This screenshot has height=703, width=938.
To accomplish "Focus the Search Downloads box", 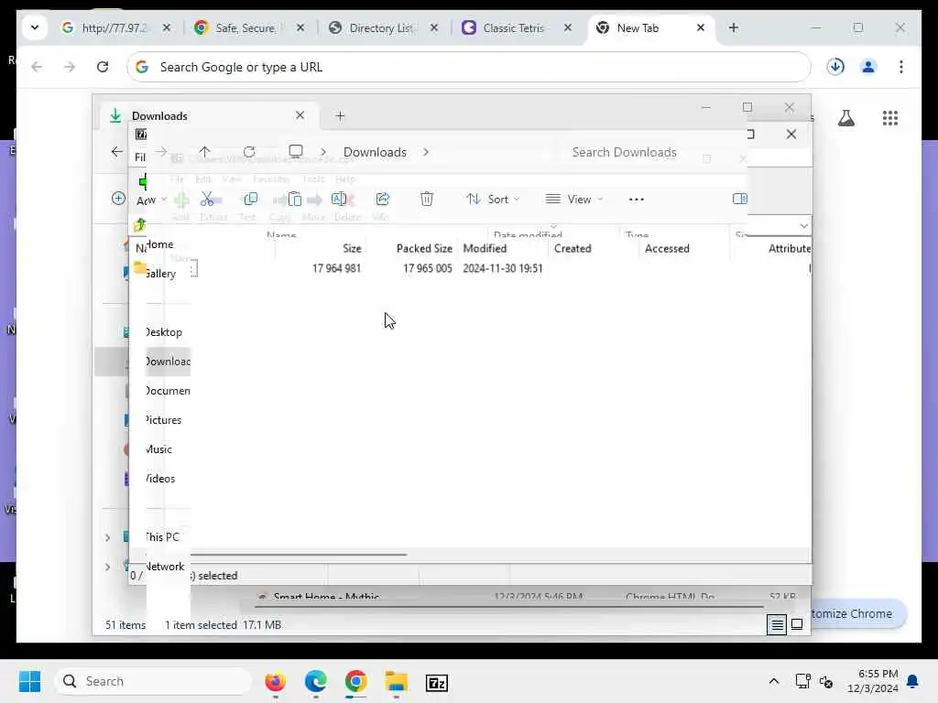I will point(625,153).
